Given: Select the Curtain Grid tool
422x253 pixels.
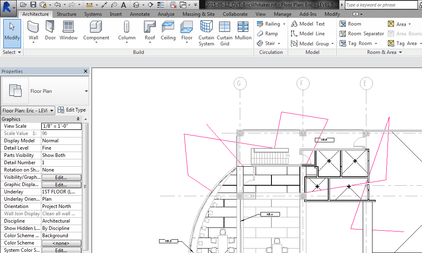Looking at the screenshot, I should pos(224,33).
